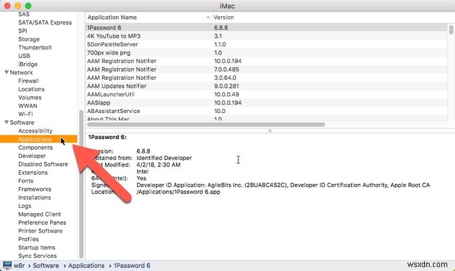Select Locations under Network

pyautogui.click(x=31, y=89)
